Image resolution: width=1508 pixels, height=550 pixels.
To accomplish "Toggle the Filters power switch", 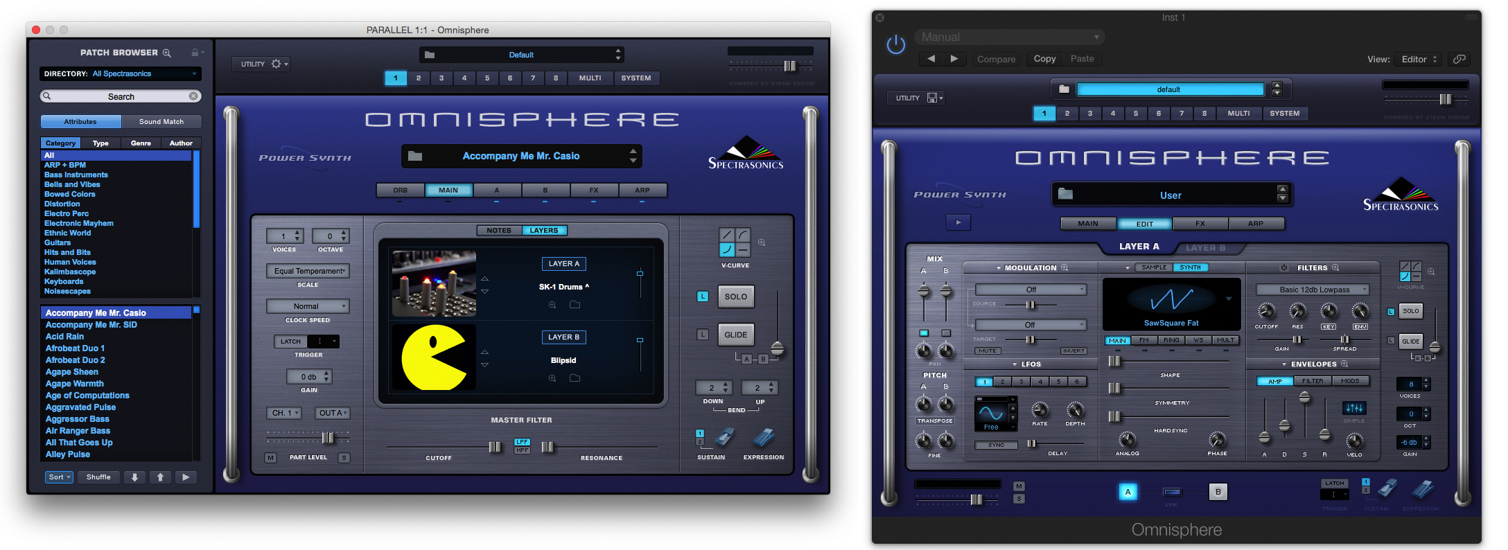I will click(x=1284, y=267).
